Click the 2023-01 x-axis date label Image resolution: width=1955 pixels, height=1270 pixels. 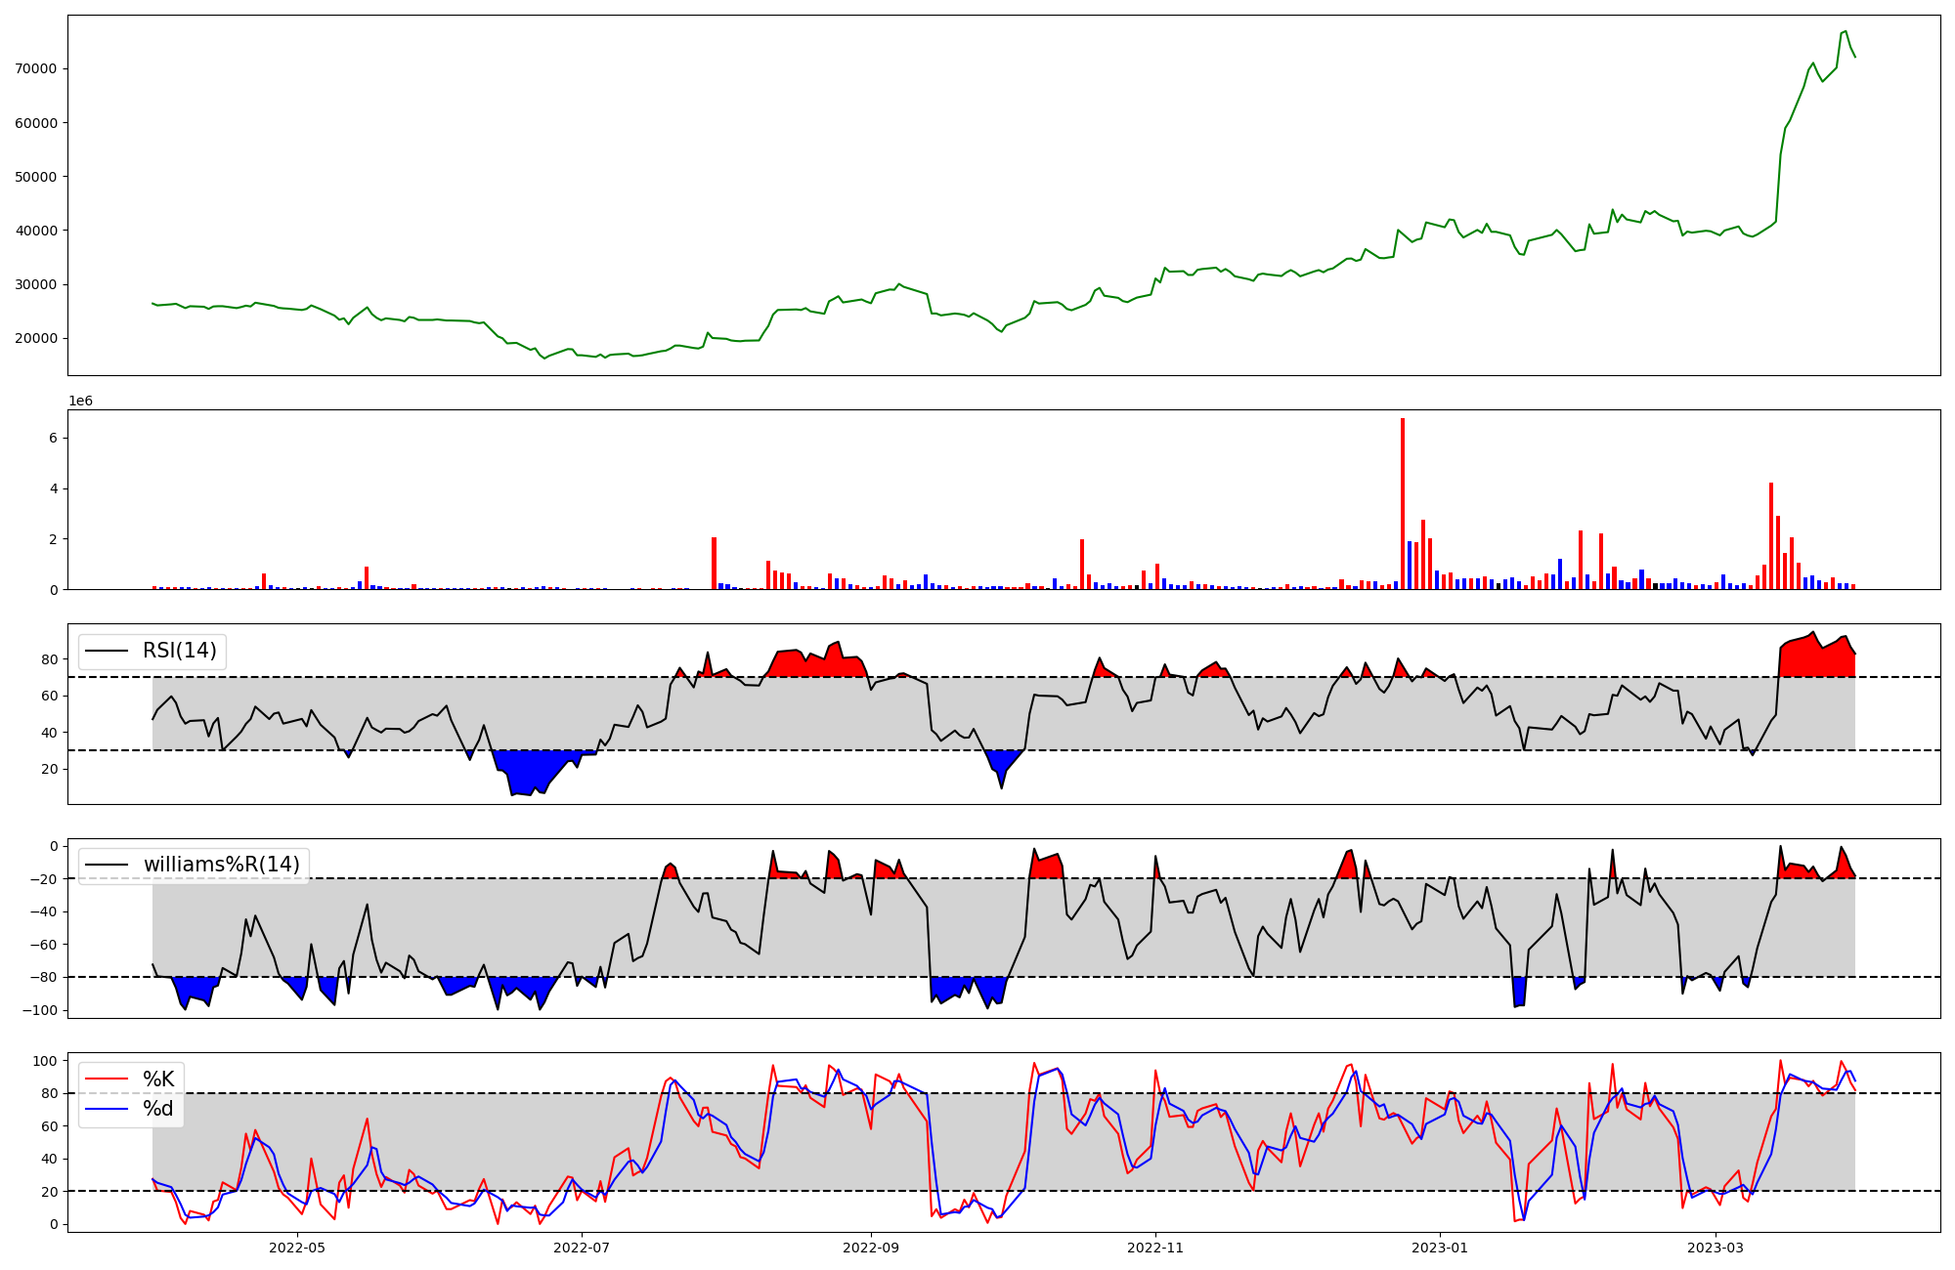coord(1440,1248)
